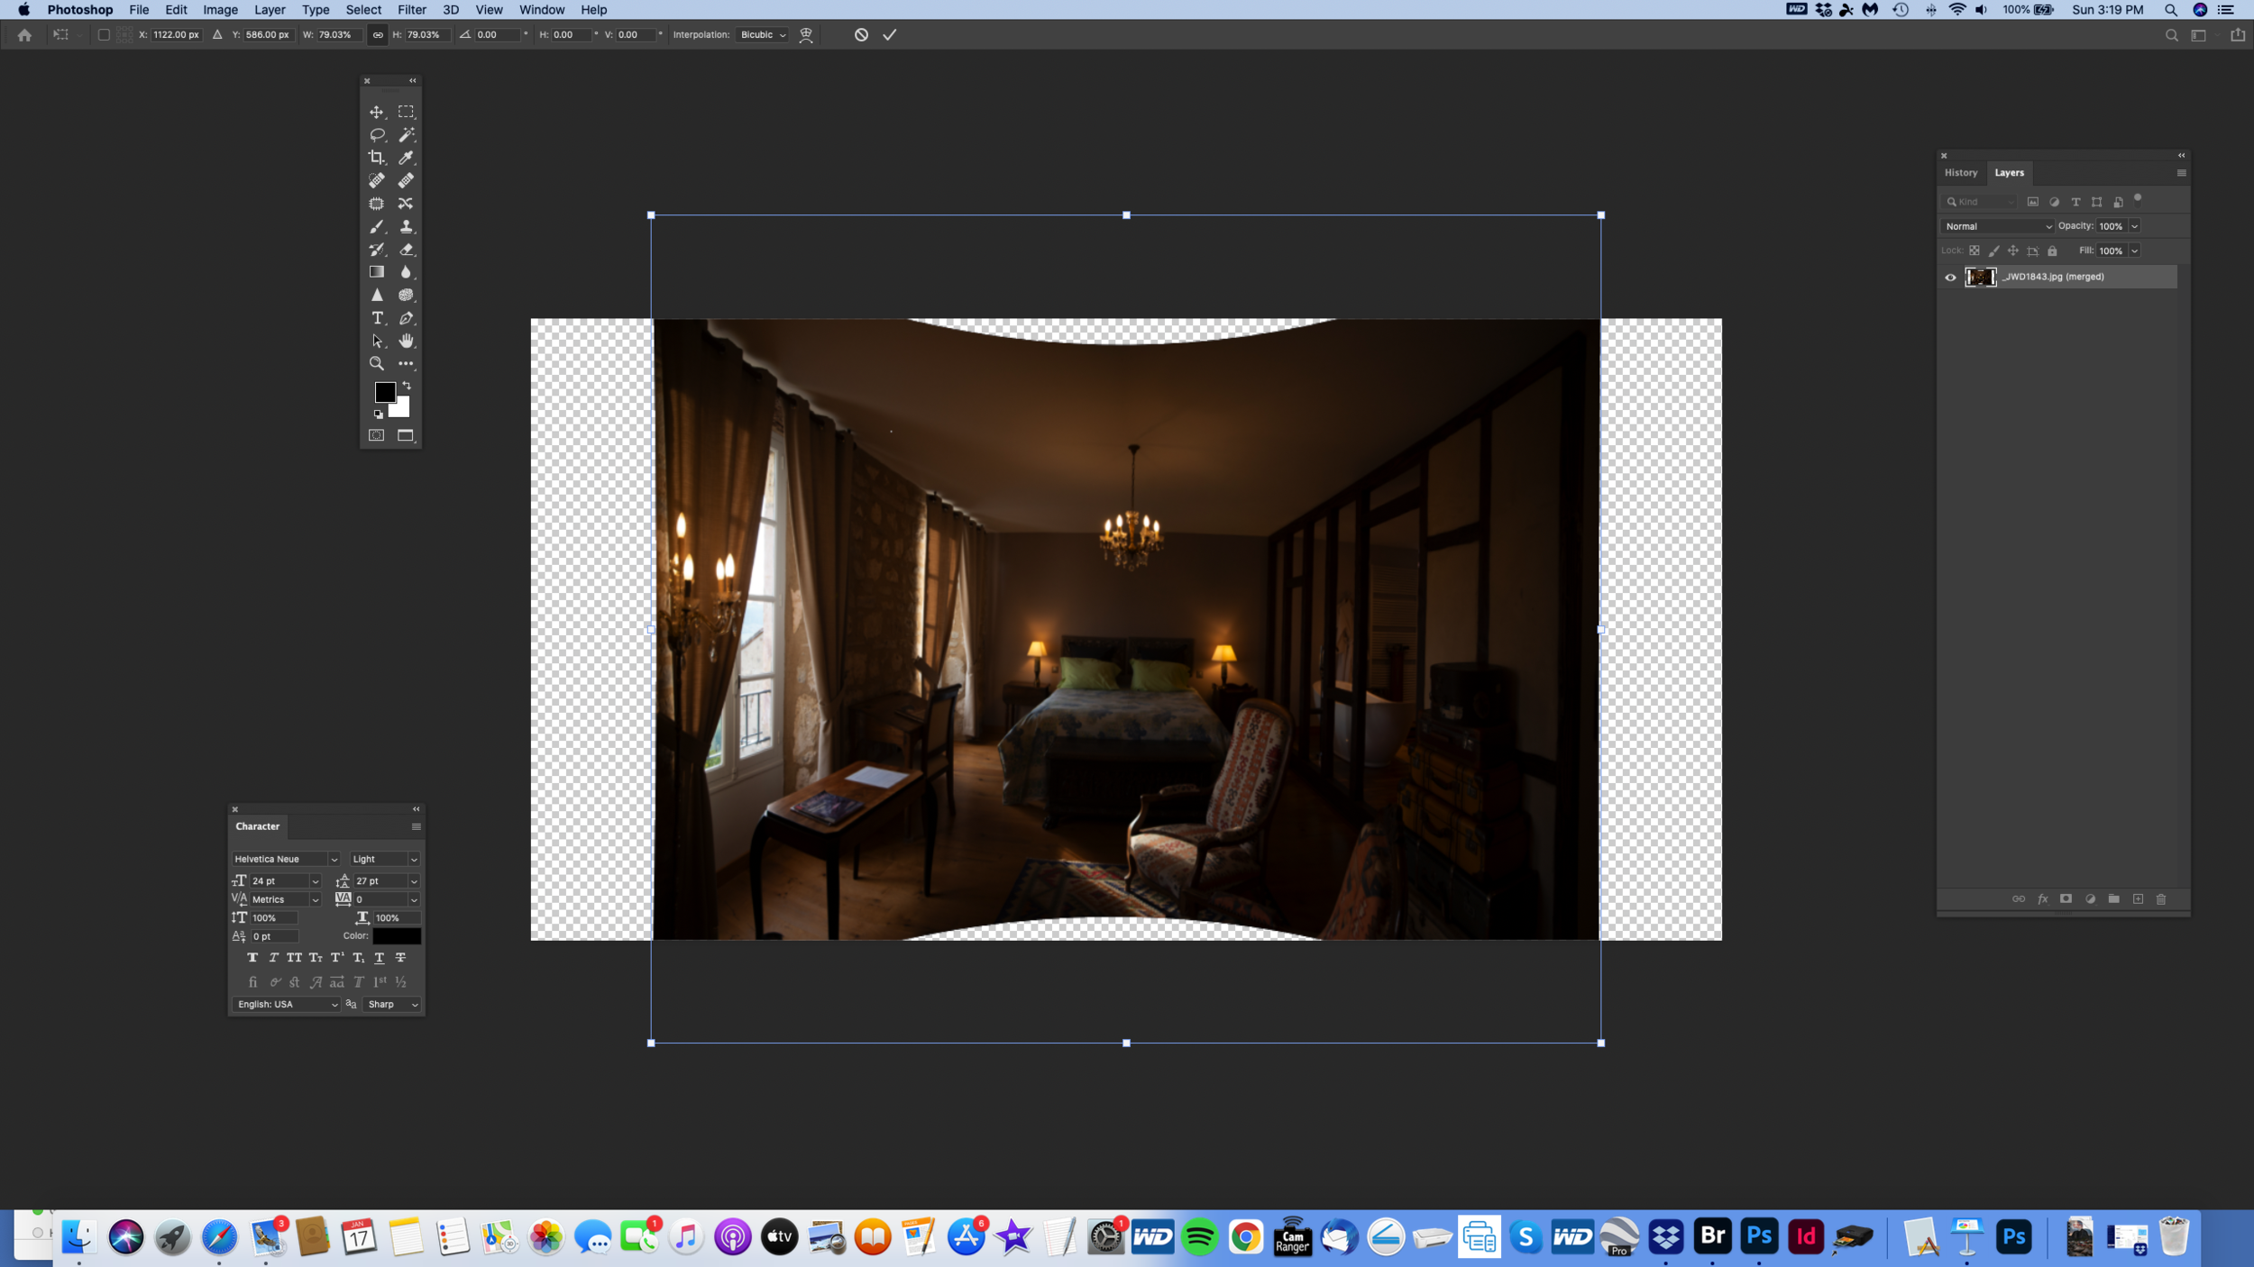Pick the Horizontal Type tool

tap(377, 318)
